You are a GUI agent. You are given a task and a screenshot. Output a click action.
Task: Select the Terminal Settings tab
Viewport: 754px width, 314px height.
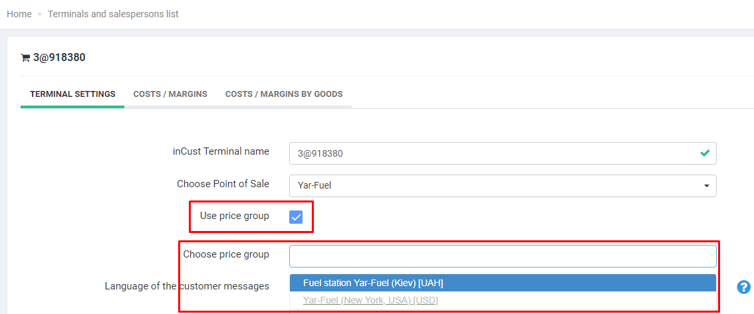(72, 94)
